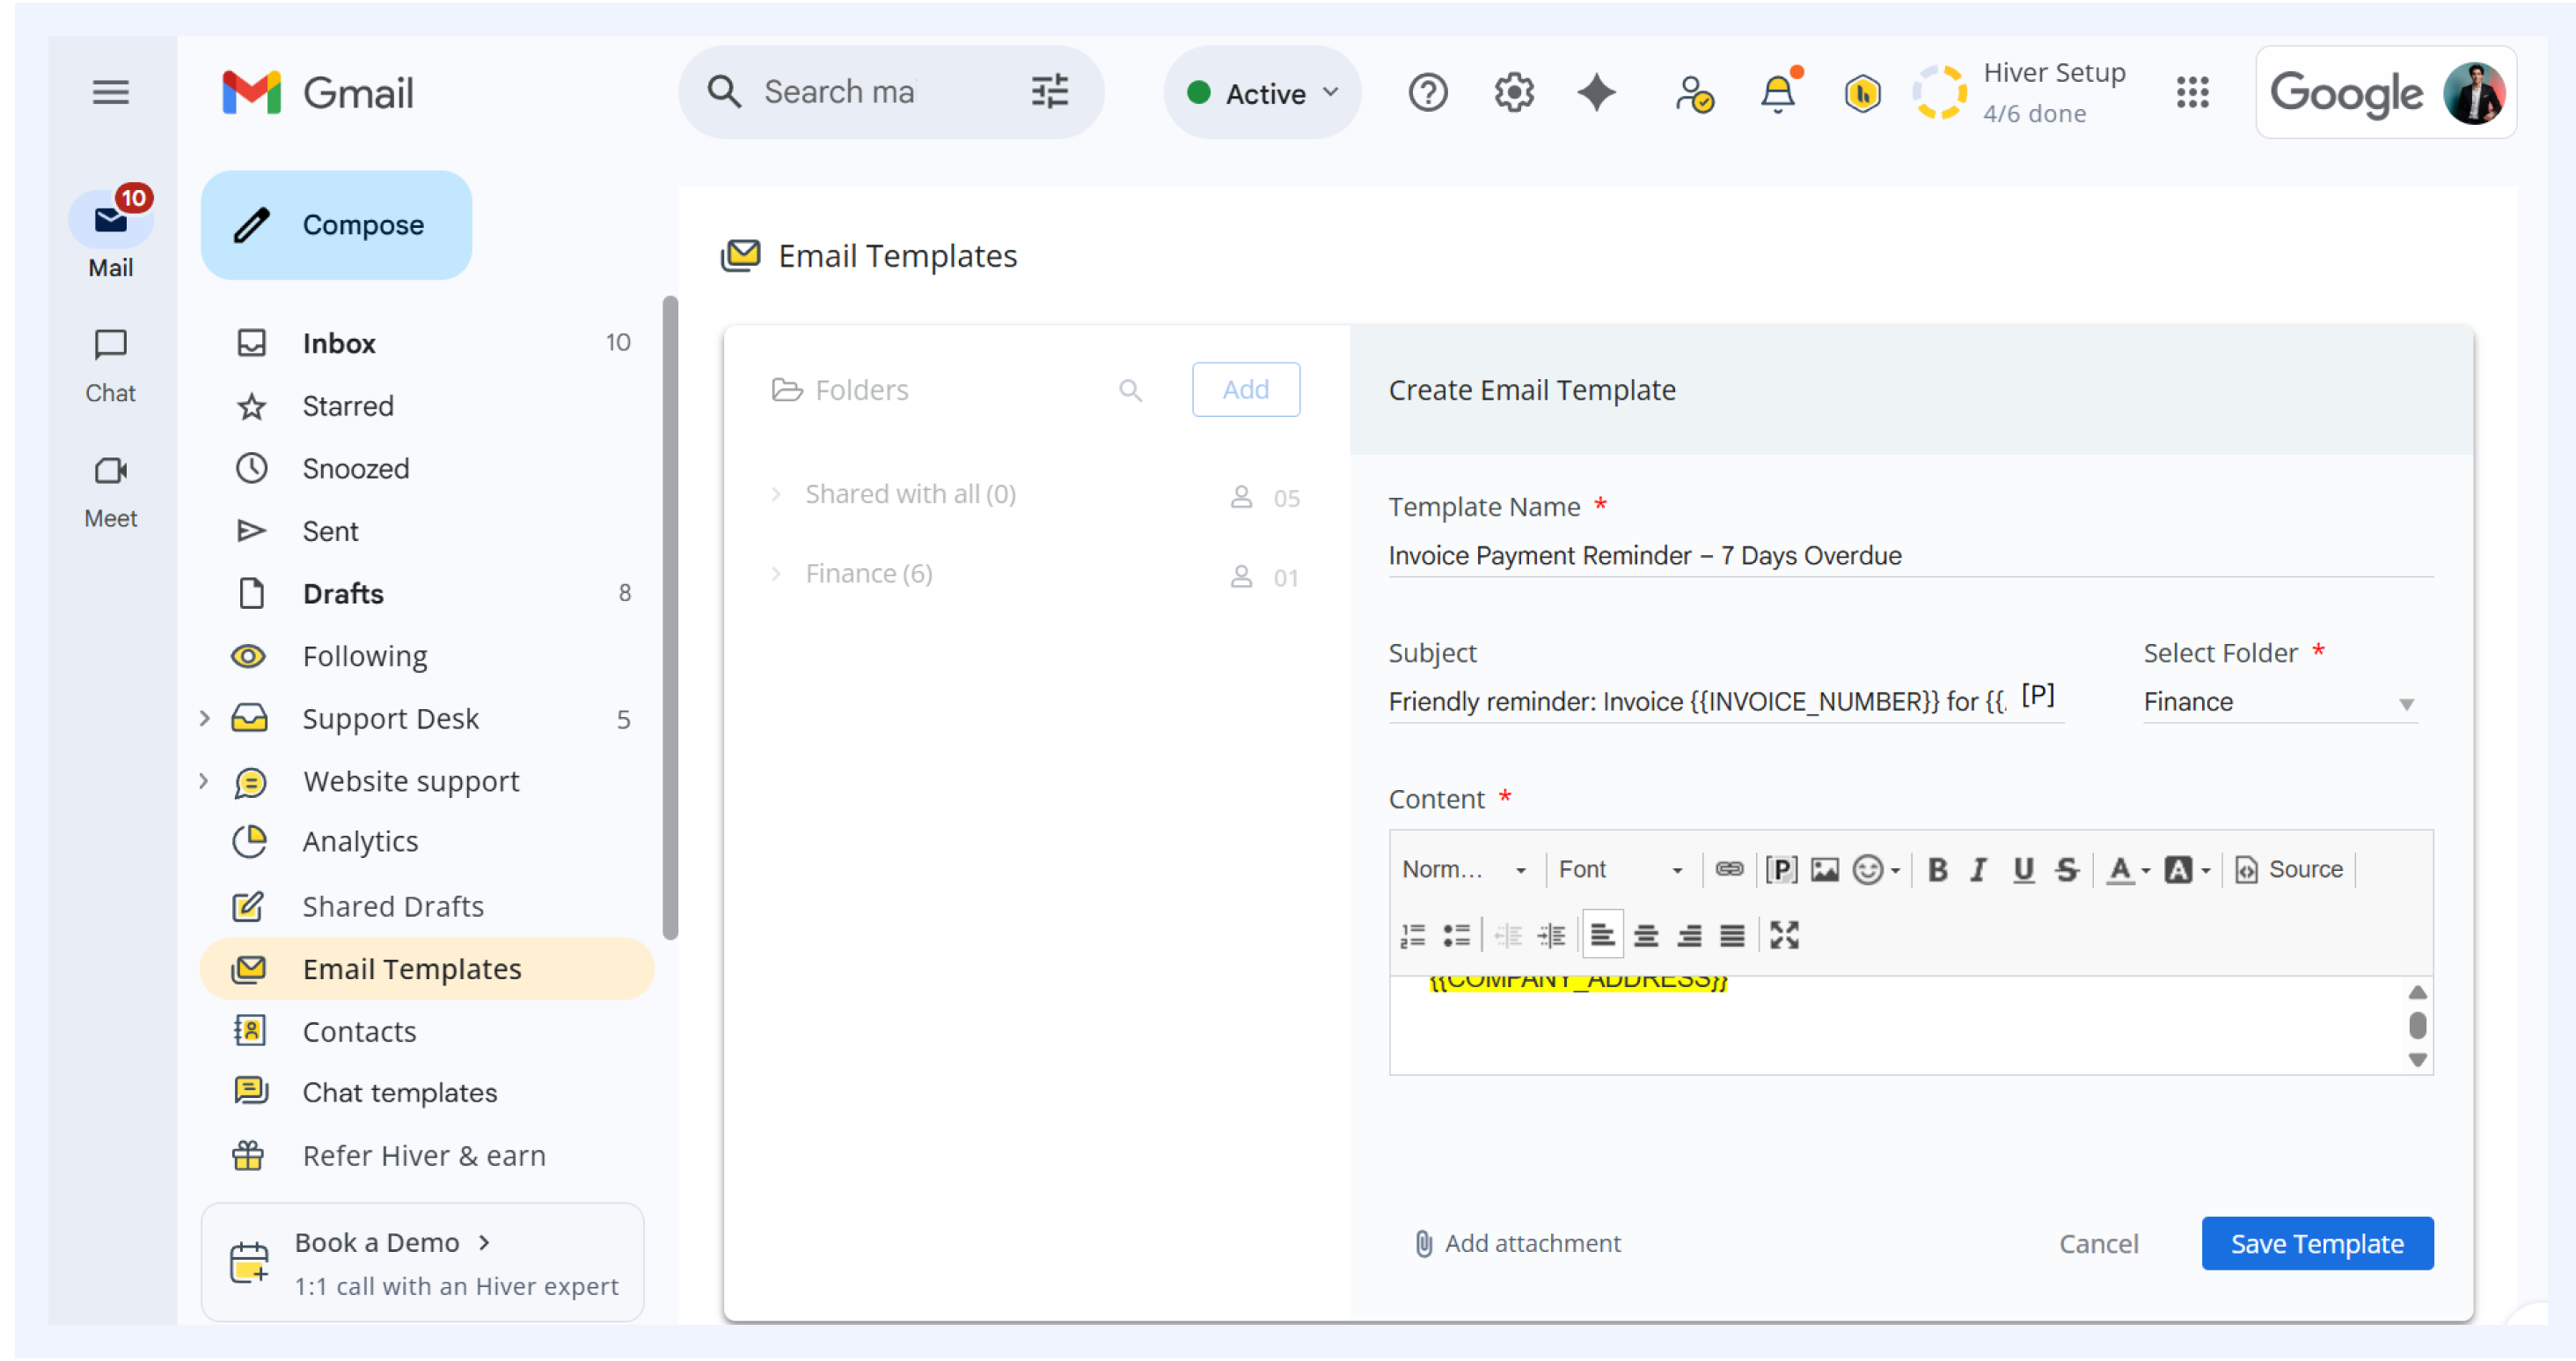Insert numbered list in content editor
This screenshot has height=1361, width=2576.
[x=1412, y=936]
